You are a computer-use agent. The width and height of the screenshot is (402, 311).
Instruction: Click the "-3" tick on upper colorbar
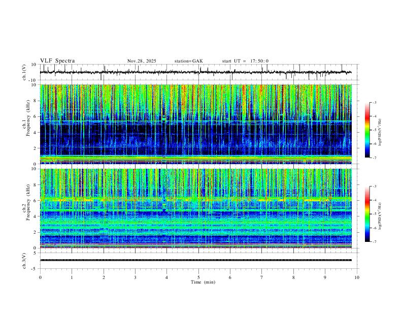[x=374, y=102]
